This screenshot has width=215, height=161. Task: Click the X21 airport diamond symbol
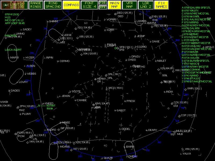click(159, 69)
